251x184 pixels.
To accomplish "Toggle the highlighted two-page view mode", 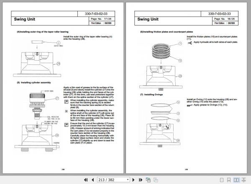I will (236, 180).
